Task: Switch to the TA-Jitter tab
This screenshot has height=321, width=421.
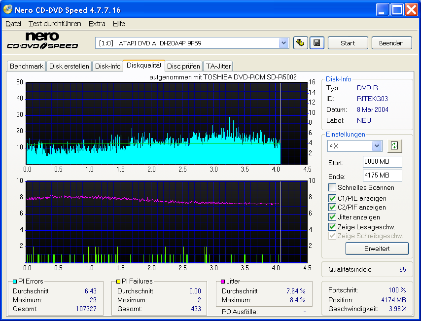Action: tap(217, 66)
